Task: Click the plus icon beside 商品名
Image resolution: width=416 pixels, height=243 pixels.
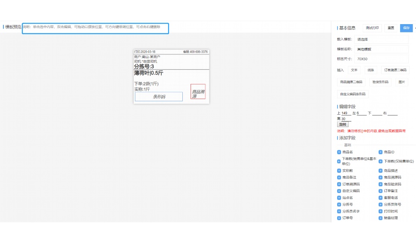Action: point(339,152)
